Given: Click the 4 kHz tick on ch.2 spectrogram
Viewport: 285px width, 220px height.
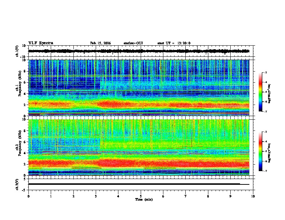Looking at the screenshot, I should click(25, 153).
